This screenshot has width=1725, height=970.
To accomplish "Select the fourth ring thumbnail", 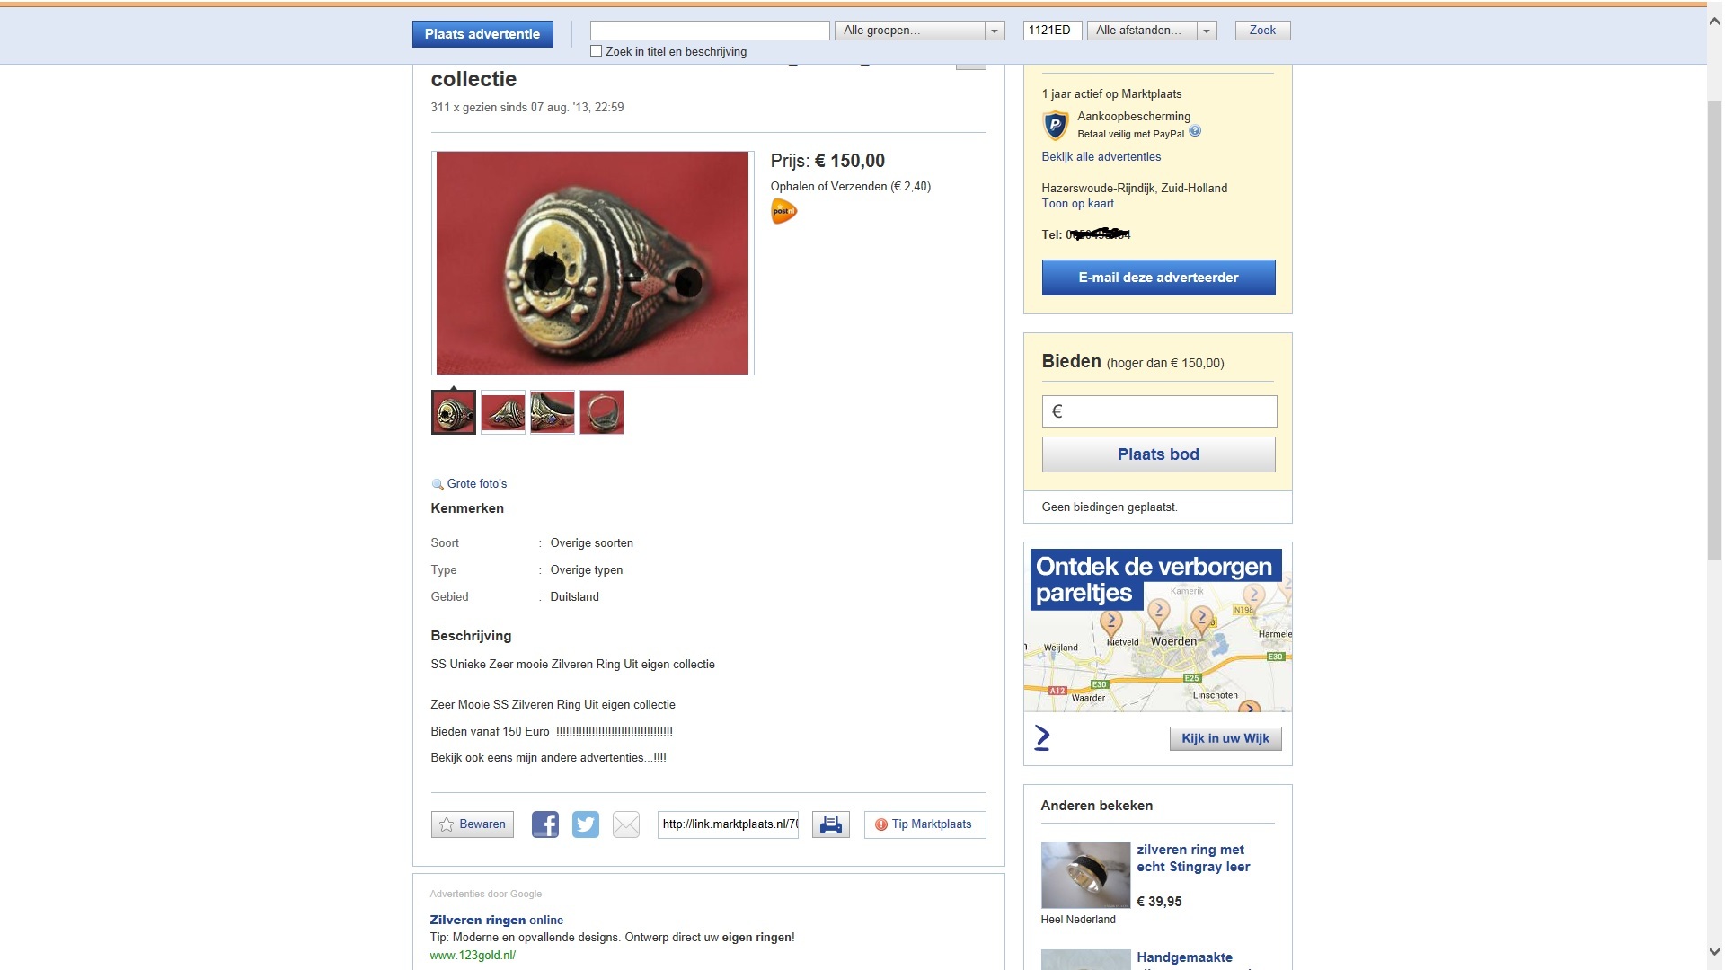I will click(602, 412).
